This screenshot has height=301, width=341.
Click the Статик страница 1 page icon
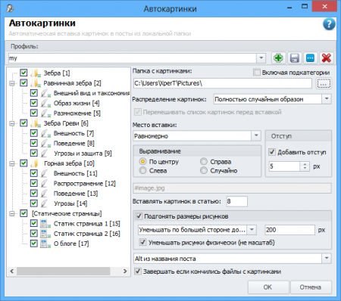pyautogui.click(x=45, y=224)
